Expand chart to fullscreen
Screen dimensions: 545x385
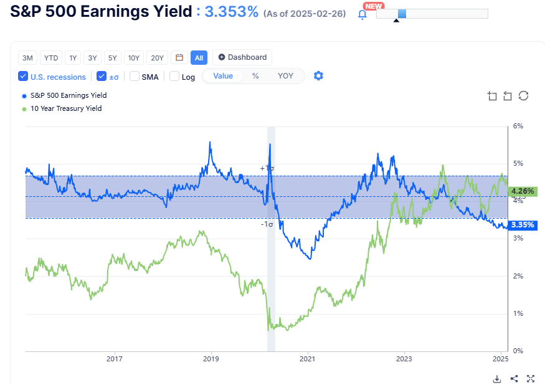531,378
